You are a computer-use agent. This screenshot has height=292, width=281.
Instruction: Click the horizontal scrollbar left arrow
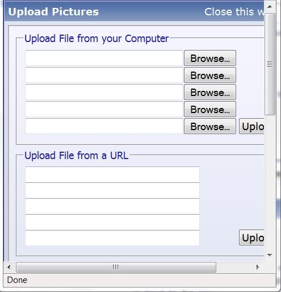coord(9,267)
